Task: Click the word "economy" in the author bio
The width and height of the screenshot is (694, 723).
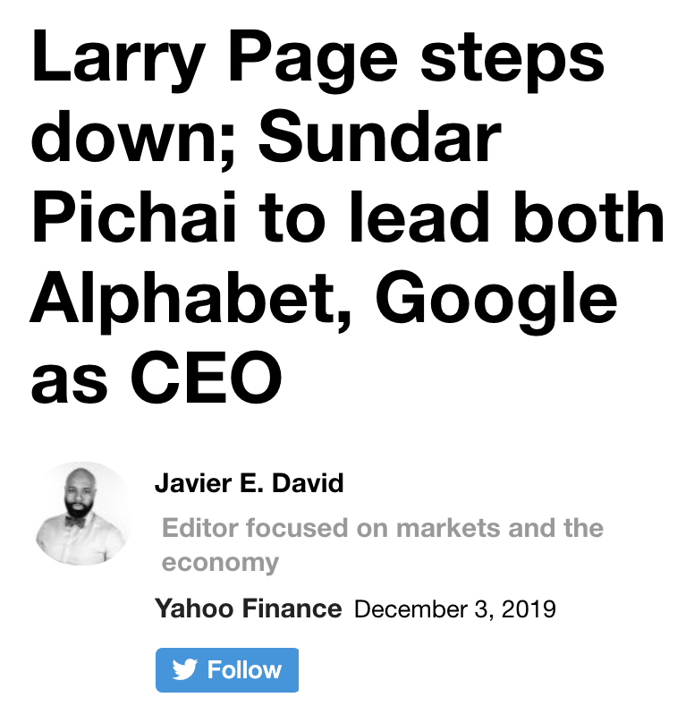Action: tap(220, 563)
